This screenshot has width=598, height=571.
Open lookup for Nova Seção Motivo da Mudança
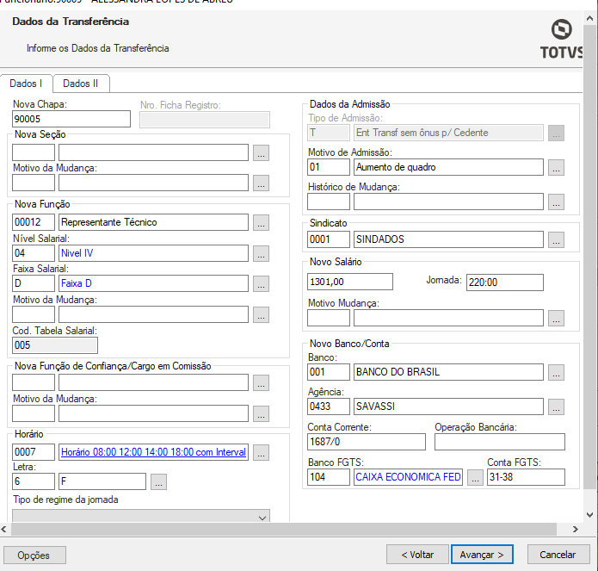coord(261,183)
